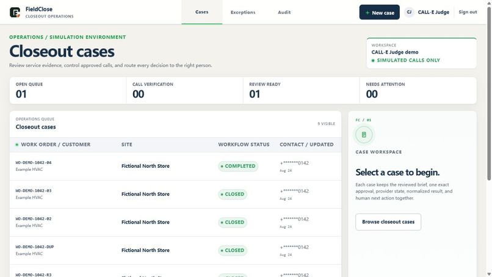Click the Open Queue stat card
Screen dimensions: 492x277
68,90
